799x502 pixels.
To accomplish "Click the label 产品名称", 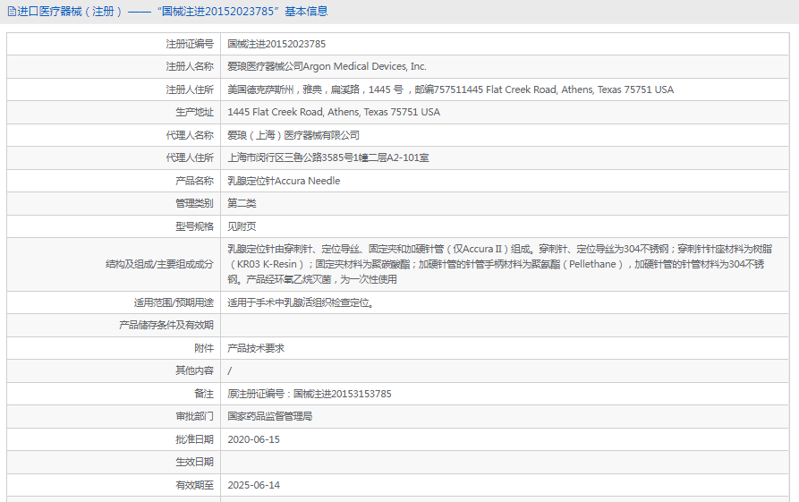I will click(195, 181).
